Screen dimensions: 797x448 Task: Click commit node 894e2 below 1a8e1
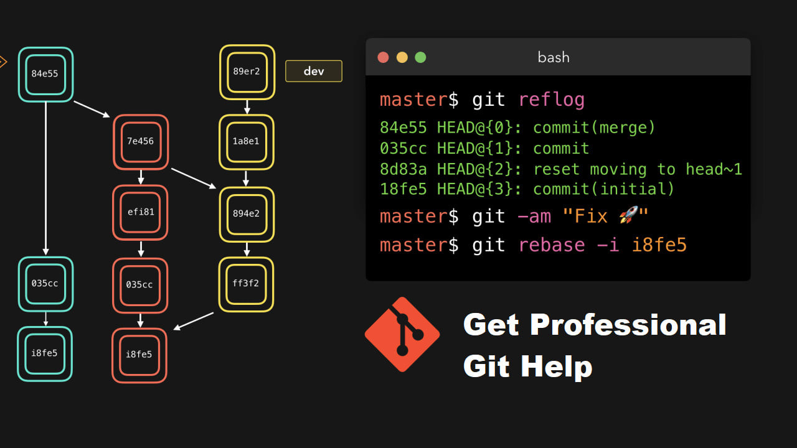[x=247, y=214]
